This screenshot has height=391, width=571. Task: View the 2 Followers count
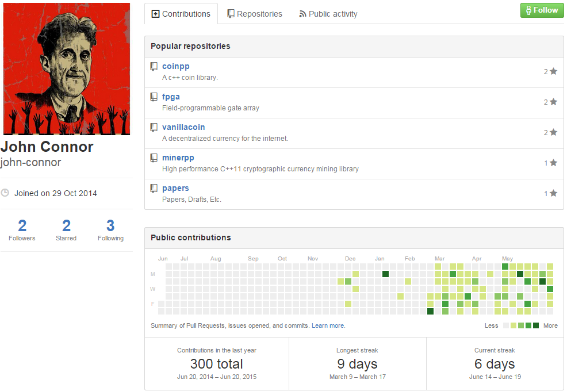click(22, 230)
